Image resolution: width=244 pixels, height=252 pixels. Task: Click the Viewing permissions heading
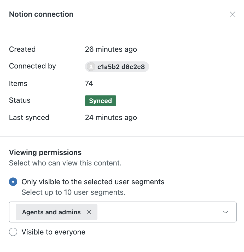click(x=45, y=152)
